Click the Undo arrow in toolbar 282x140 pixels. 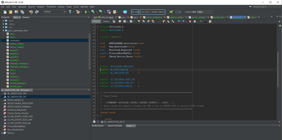pos(31,12)
